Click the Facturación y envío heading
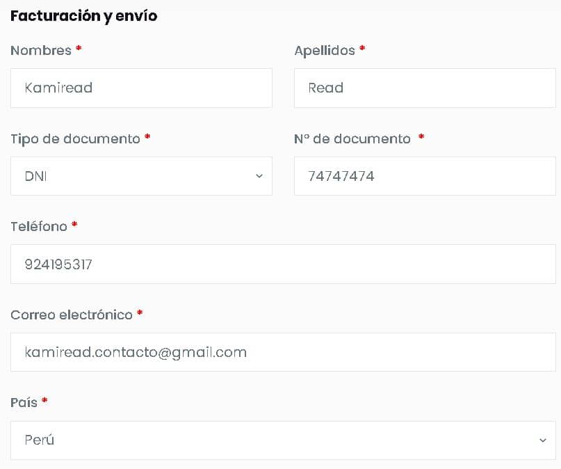Viewport: 561px width, 469px height. click(84, 16)
